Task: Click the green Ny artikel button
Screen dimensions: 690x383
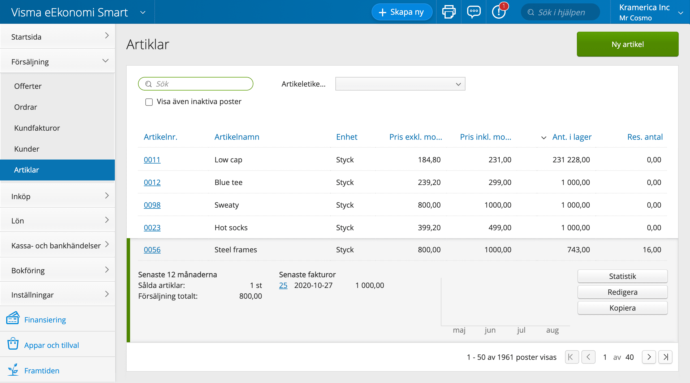Action: click(x=628, y=44)
